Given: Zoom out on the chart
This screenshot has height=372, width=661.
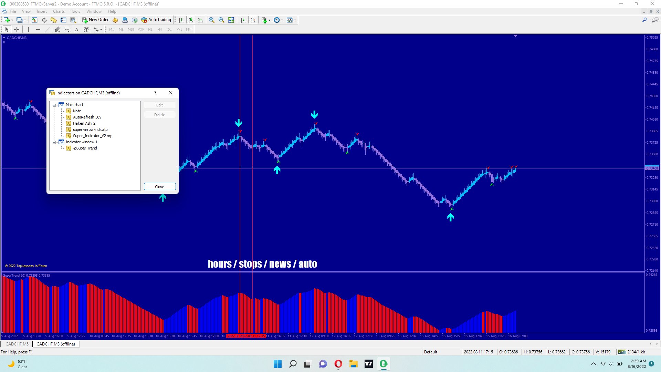Looking at the screenshot, I should 221,20.
